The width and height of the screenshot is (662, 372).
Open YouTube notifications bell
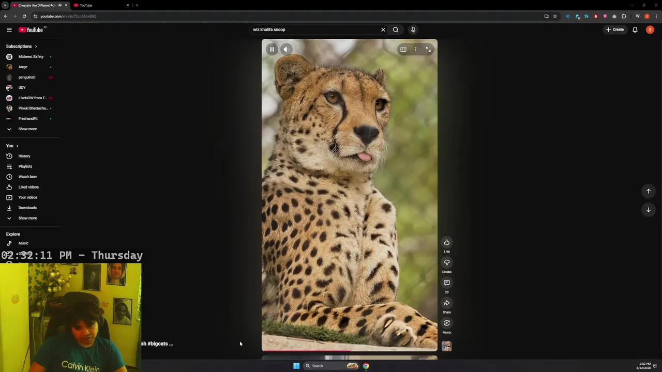click(x=635, y=29)
